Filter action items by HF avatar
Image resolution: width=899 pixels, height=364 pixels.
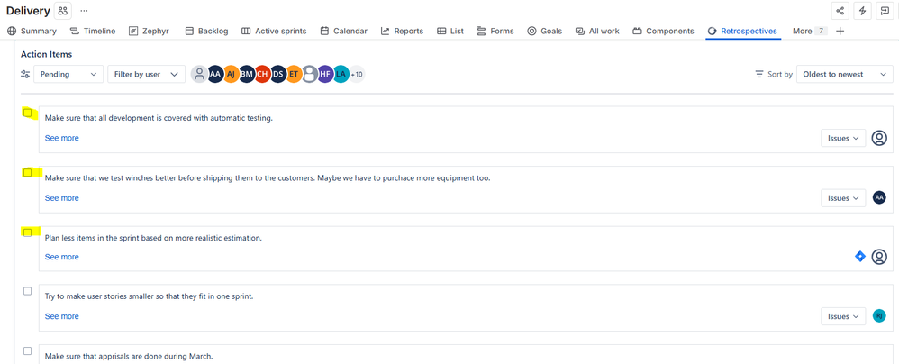tap(325, 74)
